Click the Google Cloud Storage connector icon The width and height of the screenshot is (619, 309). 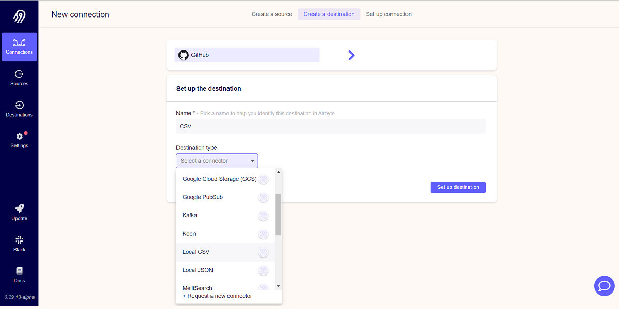point(264,179)
